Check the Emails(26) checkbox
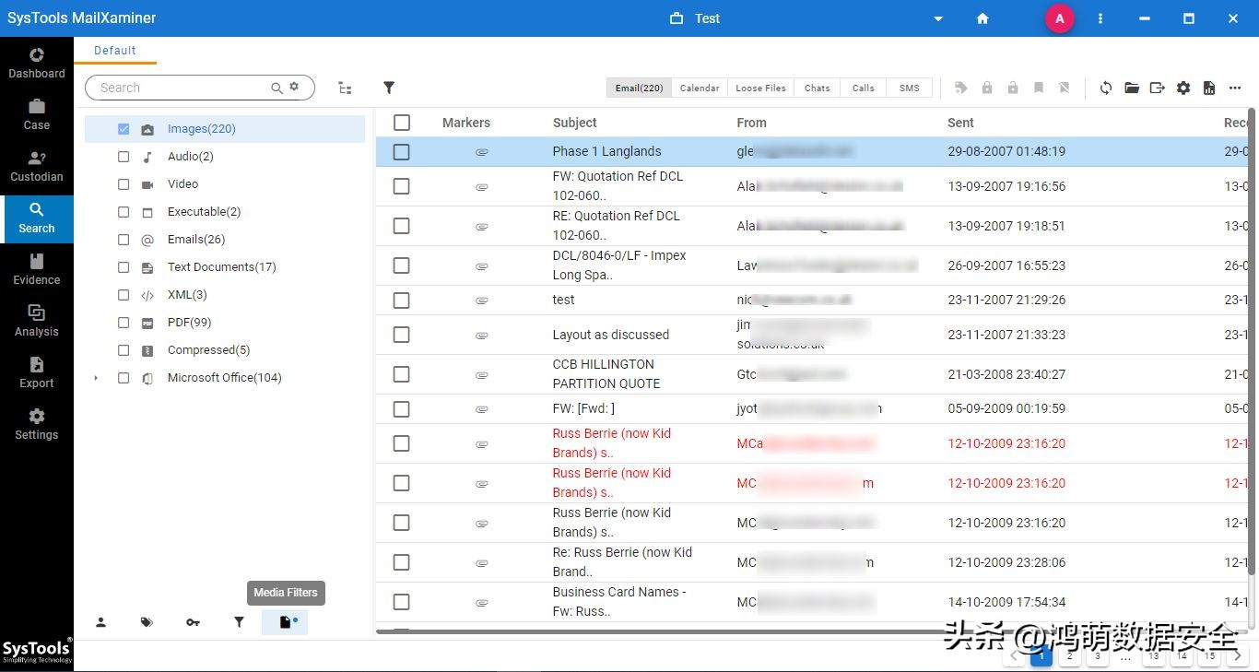1259x672 pixels. 124,240
